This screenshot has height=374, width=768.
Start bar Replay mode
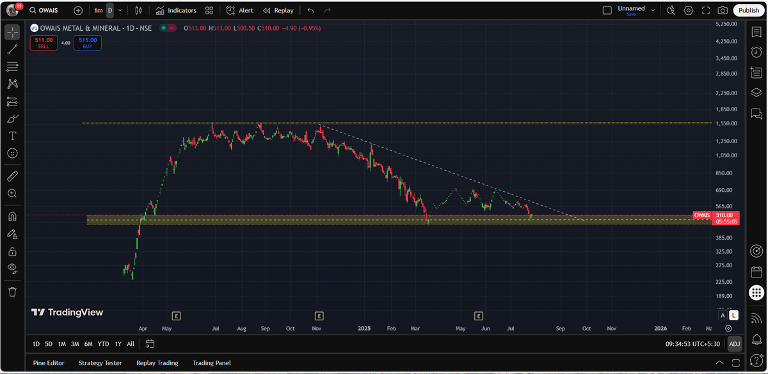click(x=278, y=10)
